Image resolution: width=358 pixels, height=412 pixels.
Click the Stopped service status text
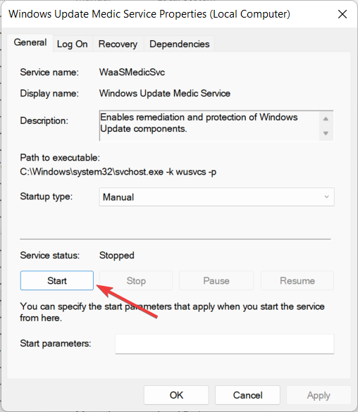coord(117,256)
